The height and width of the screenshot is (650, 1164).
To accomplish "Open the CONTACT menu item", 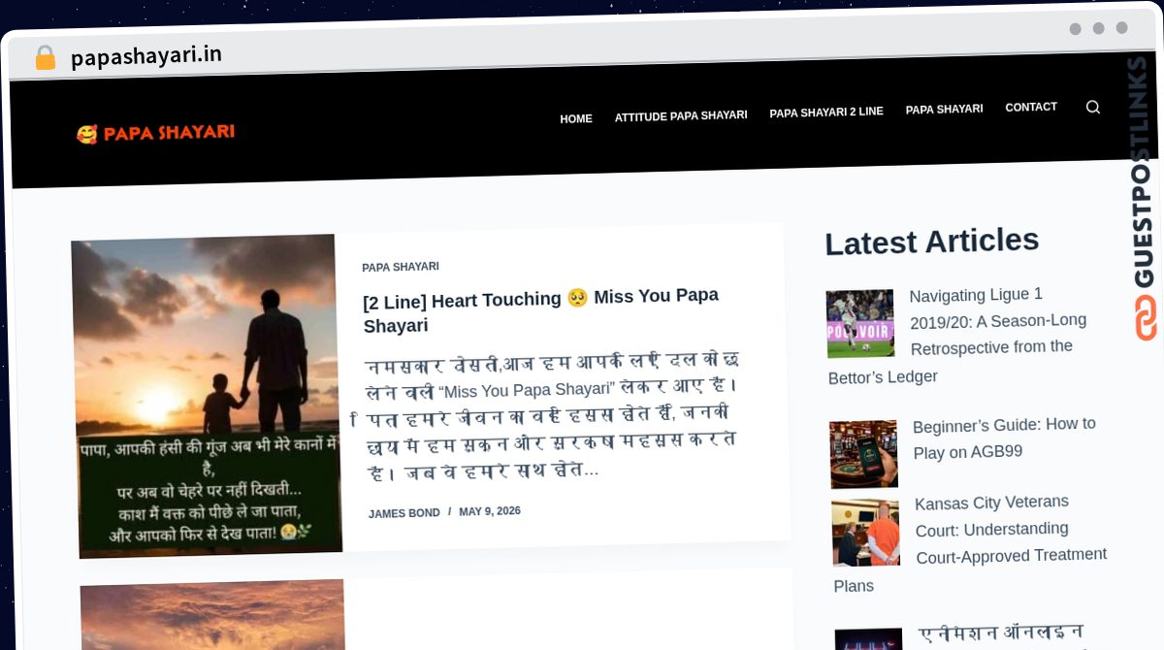I will [x=1031, y=108].
